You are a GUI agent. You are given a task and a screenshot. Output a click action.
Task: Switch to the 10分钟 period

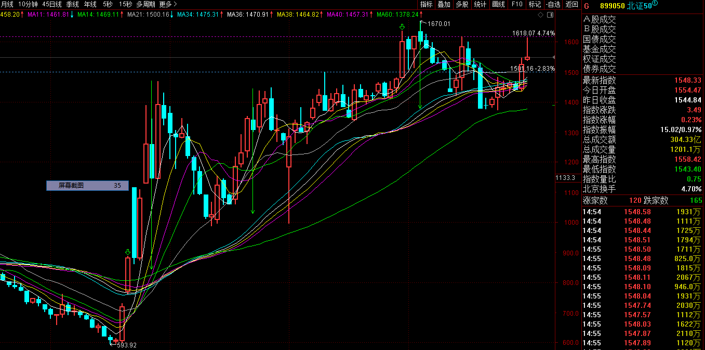click(x=28, y=4)
